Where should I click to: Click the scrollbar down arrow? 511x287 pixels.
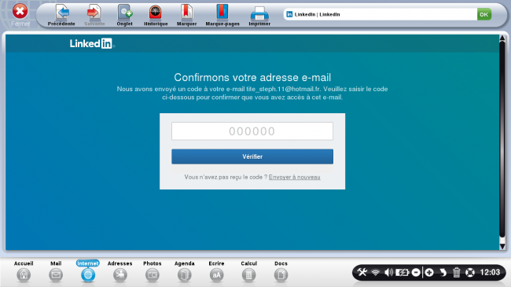coord(502,247)
